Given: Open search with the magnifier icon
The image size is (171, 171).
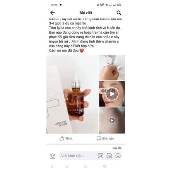Looking at the screenshot, I should click(x=119, y=13).
